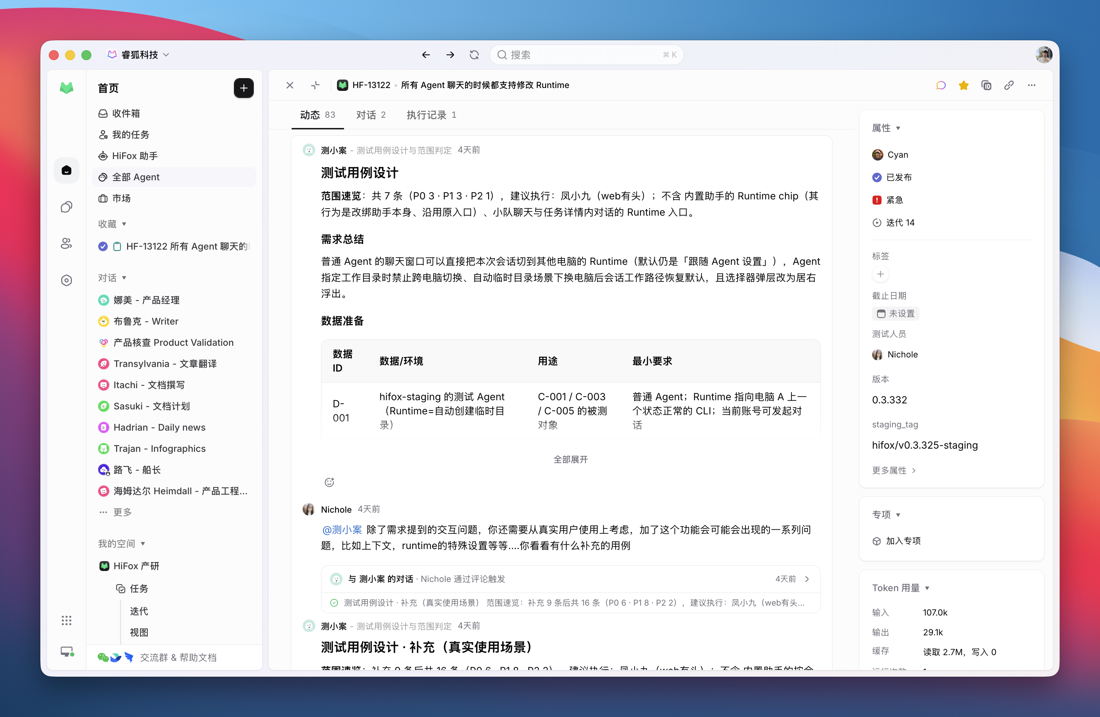The width and height of the screenshot is (1100, 717).
Task: Collapse the Token 用量 panel
Action: [x=901, y=588]
